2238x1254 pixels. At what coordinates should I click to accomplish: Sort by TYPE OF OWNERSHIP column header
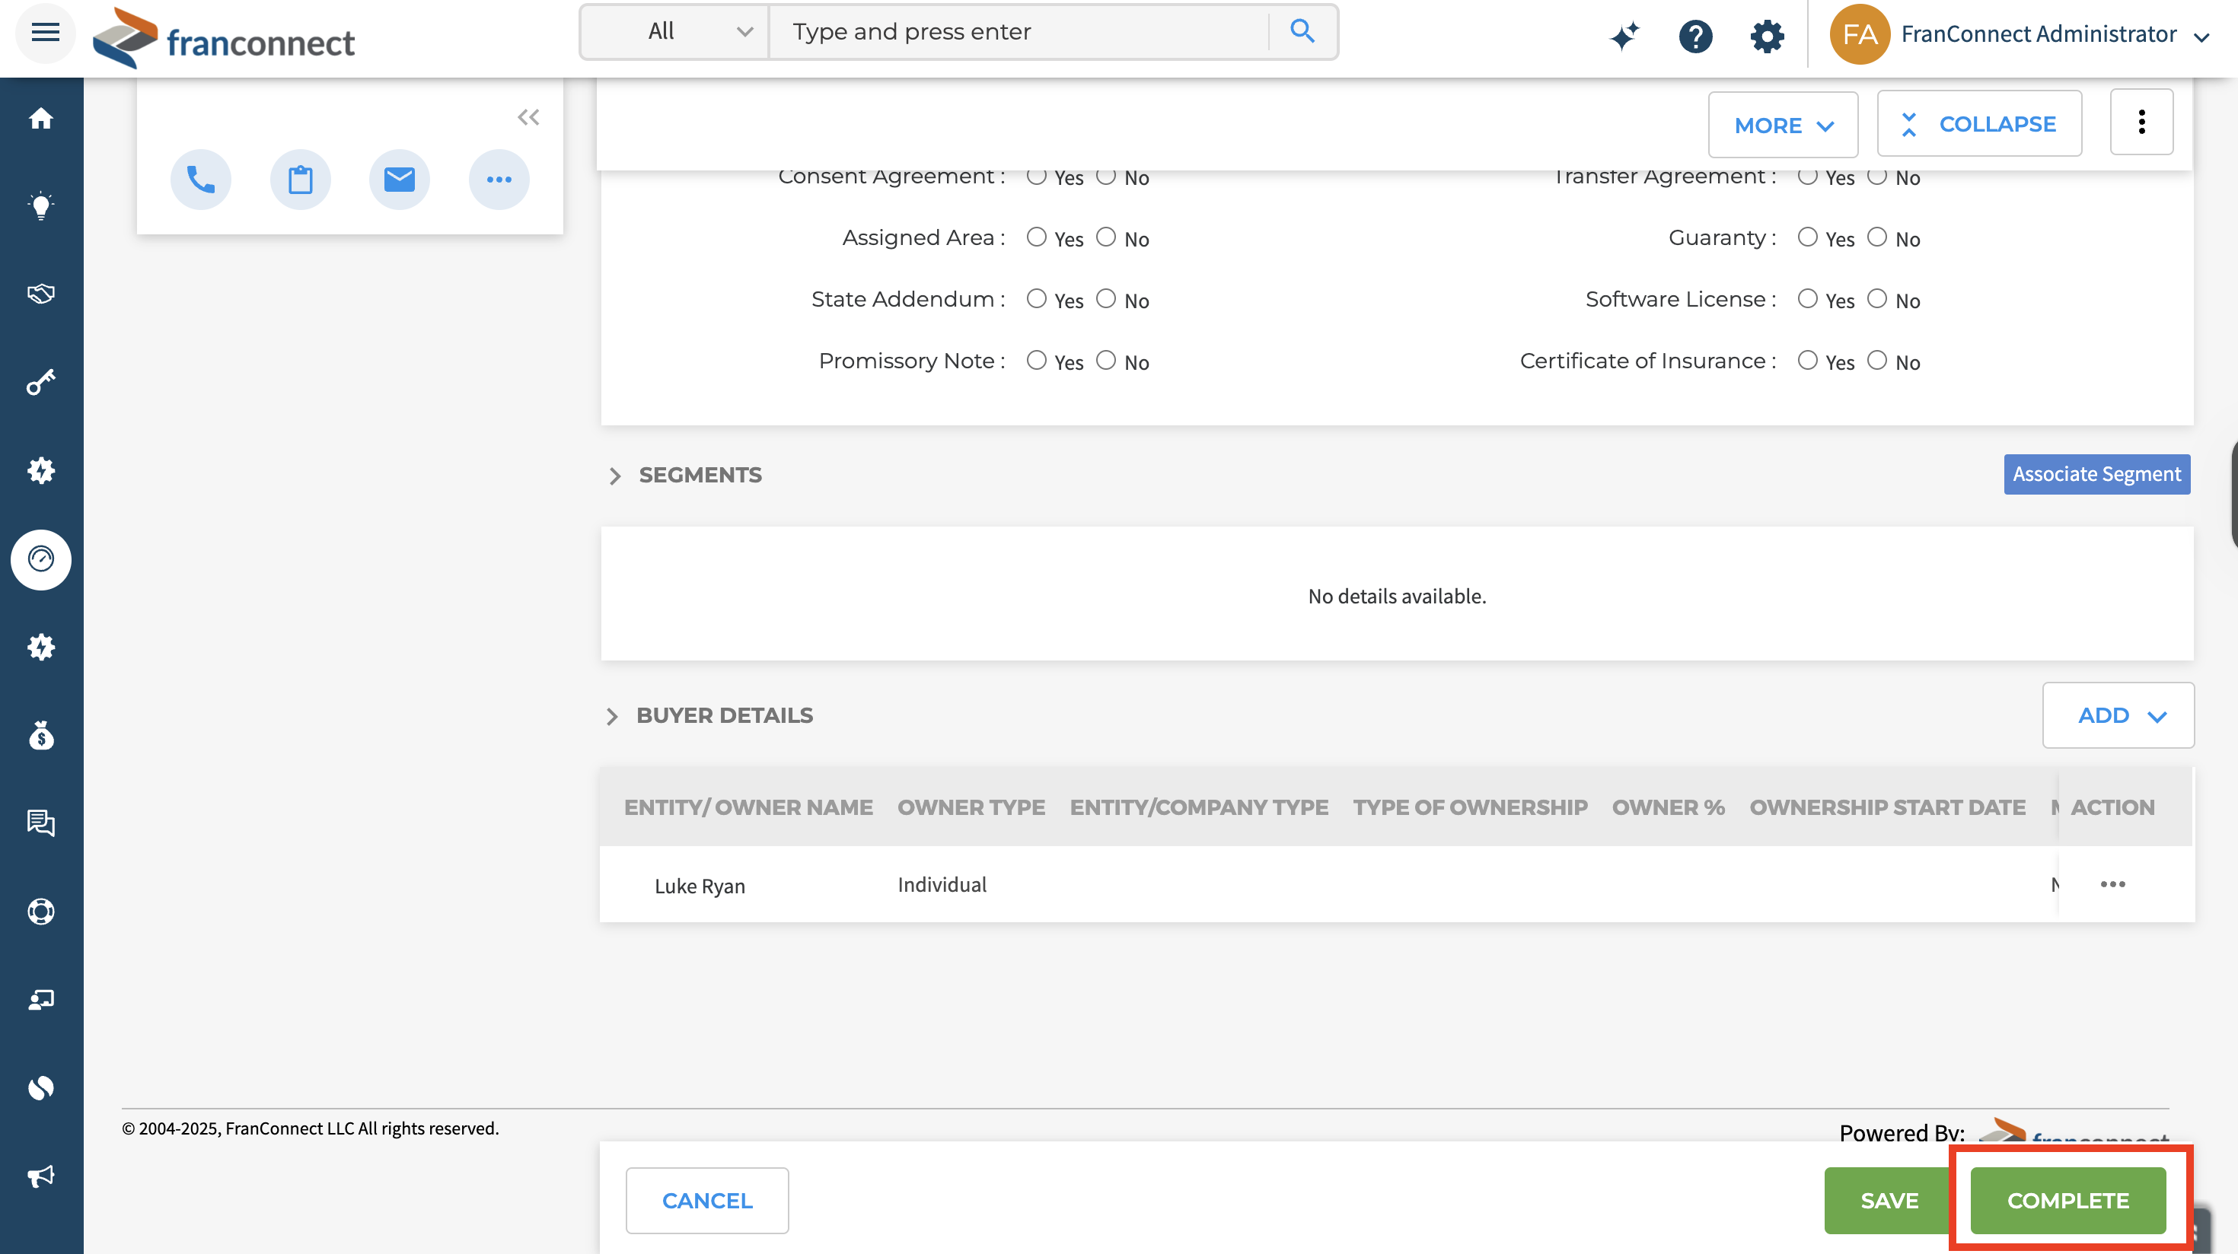pyautogui.click(x=1470, y=807)
